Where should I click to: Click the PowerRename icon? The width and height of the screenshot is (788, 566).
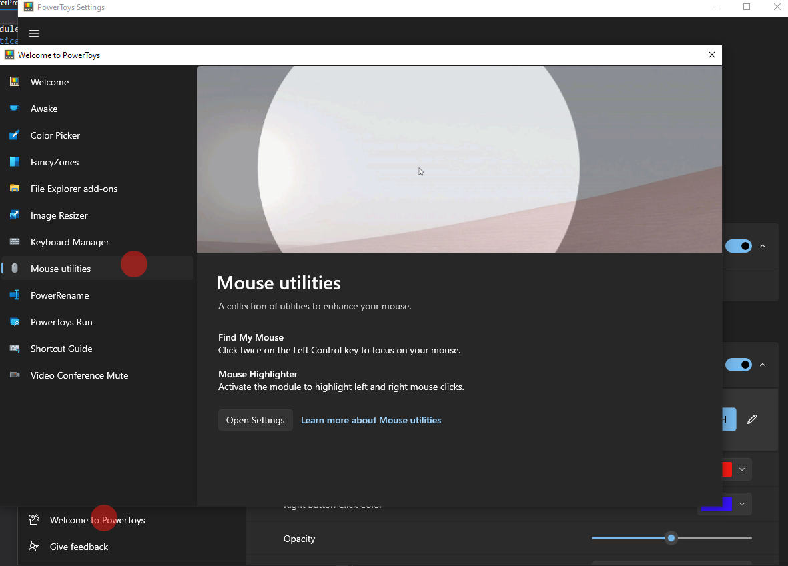[x=15, y=295]
